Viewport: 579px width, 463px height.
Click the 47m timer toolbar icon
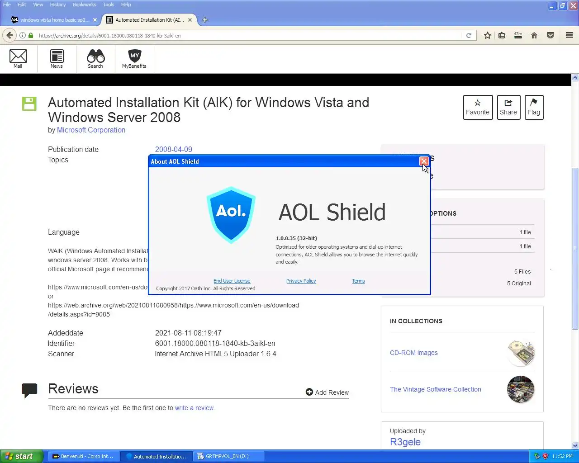pos(518,35)
